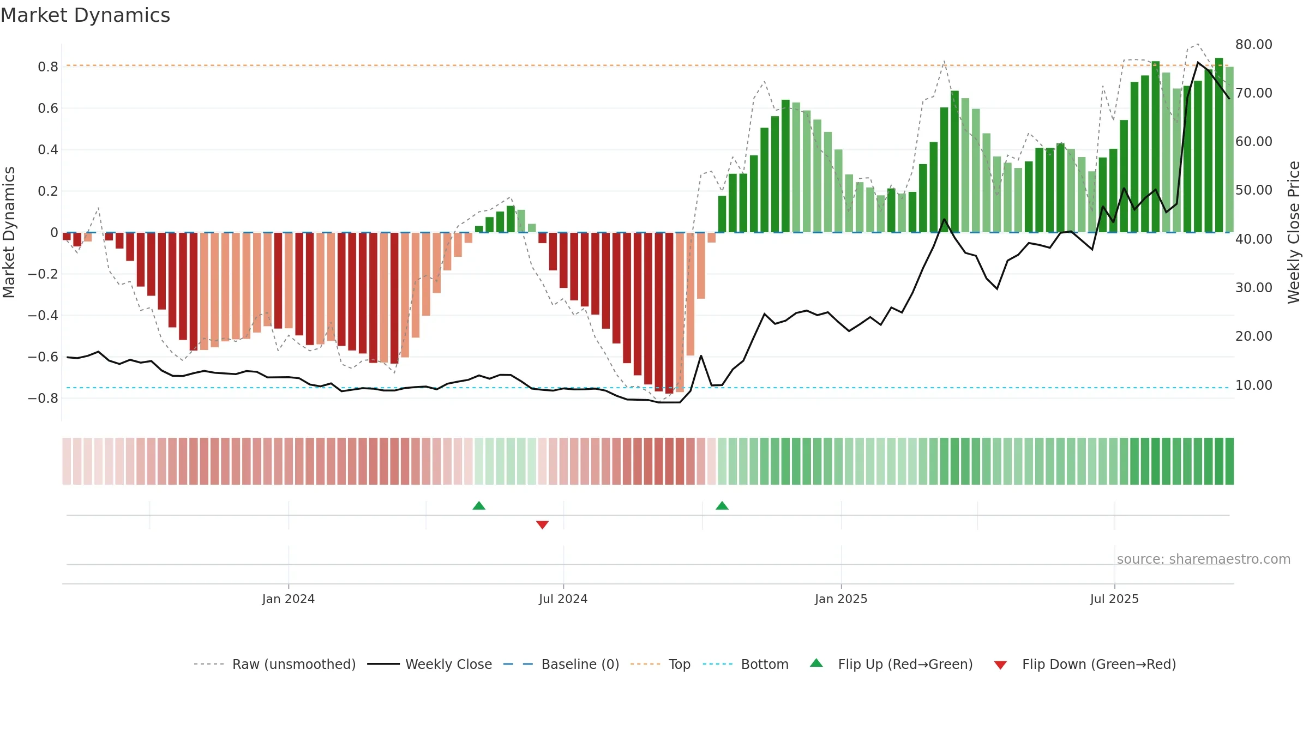Click the Jul 2025 axis label
Viewport: 1309px width, 736px height.
(1114, 599)
